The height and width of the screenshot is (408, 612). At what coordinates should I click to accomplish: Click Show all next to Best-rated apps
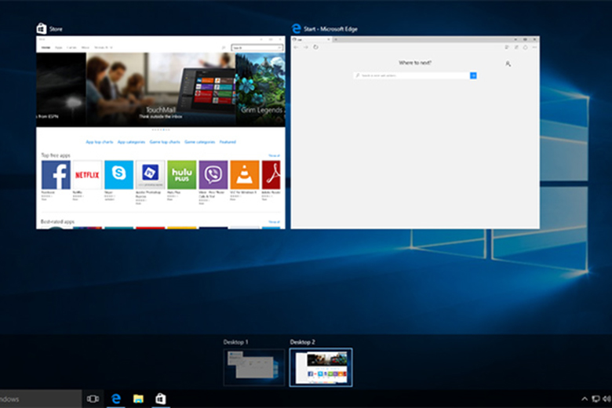point(274,222)
